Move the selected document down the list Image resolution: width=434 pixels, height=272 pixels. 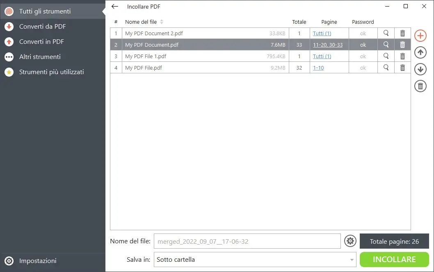(420, 69)
